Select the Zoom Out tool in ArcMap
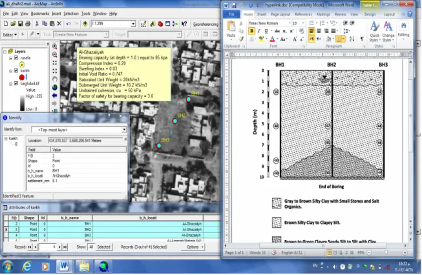The height and width of the screenshot is (275, 422). click(x=55, y=55)
